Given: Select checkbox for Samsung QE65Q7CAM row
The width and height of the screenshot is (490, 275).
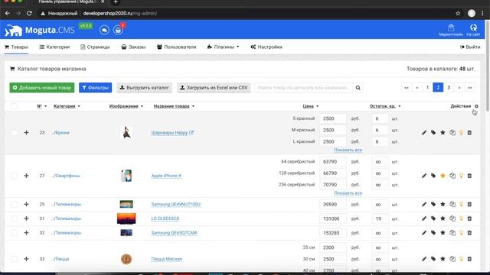Looking at the screenshot, I should 15,233.
